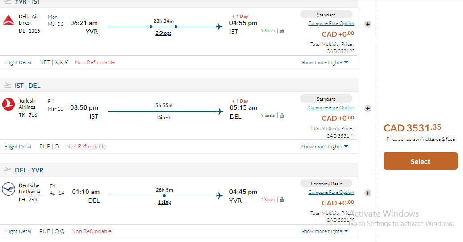The height and width of the screenshot is (242, 463).
Task: Click baggage icon on Lufthansa flight row
Action: click(282, 200)
